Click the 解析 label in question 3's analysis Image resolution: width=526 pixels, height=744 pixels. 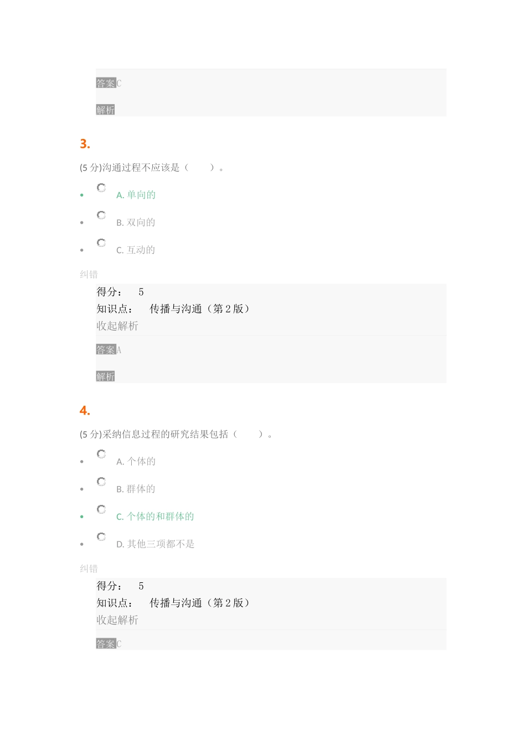point(105,376)
